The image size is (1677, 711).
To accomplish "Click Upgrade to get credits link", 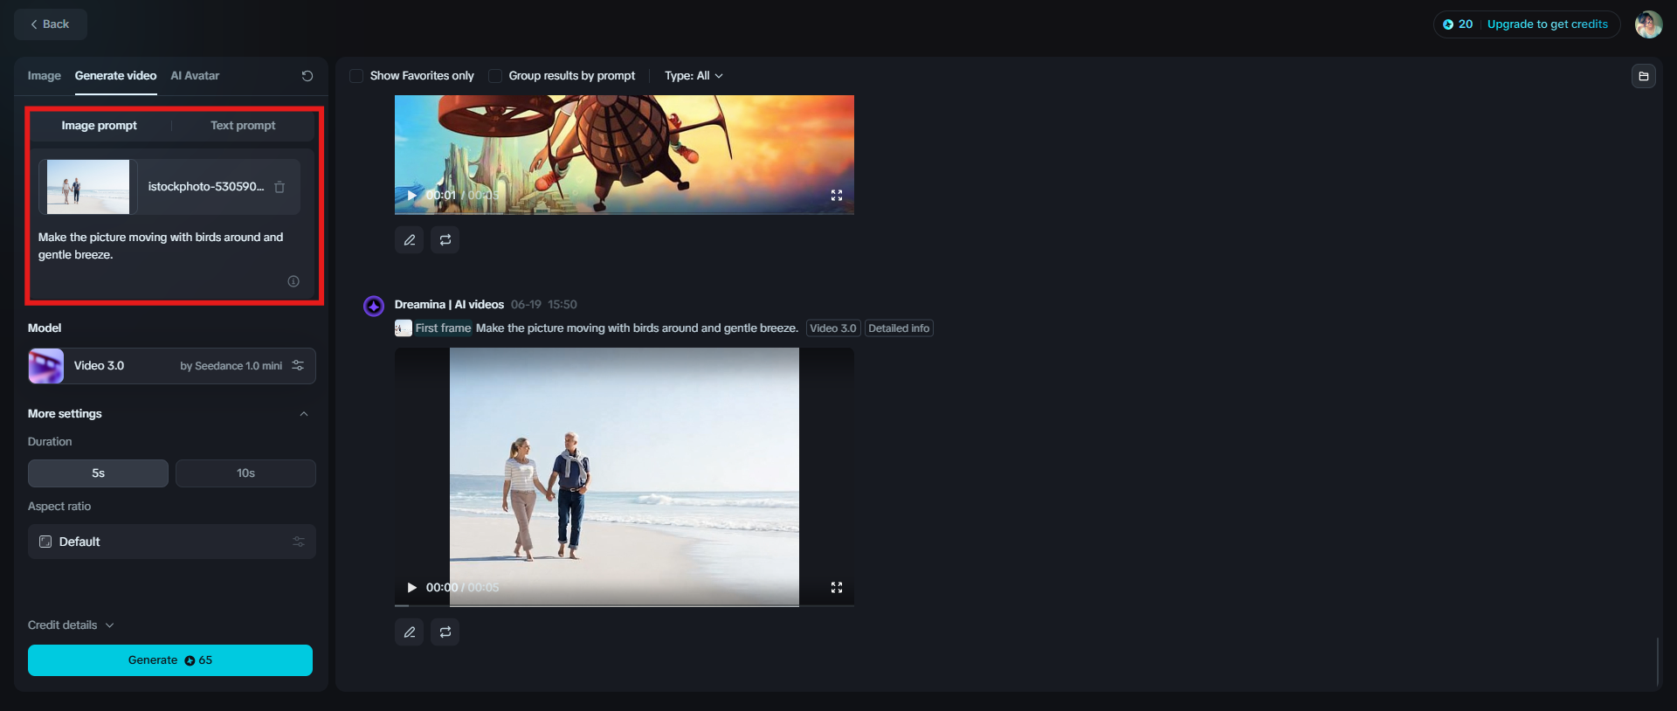I will (1547, 24).
